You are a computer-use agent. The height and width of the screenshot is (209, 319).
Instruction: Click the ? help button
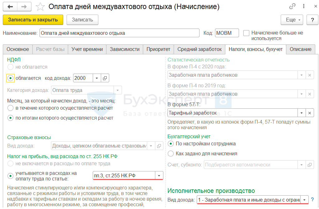pyautogui.click(x=312, y=20)
